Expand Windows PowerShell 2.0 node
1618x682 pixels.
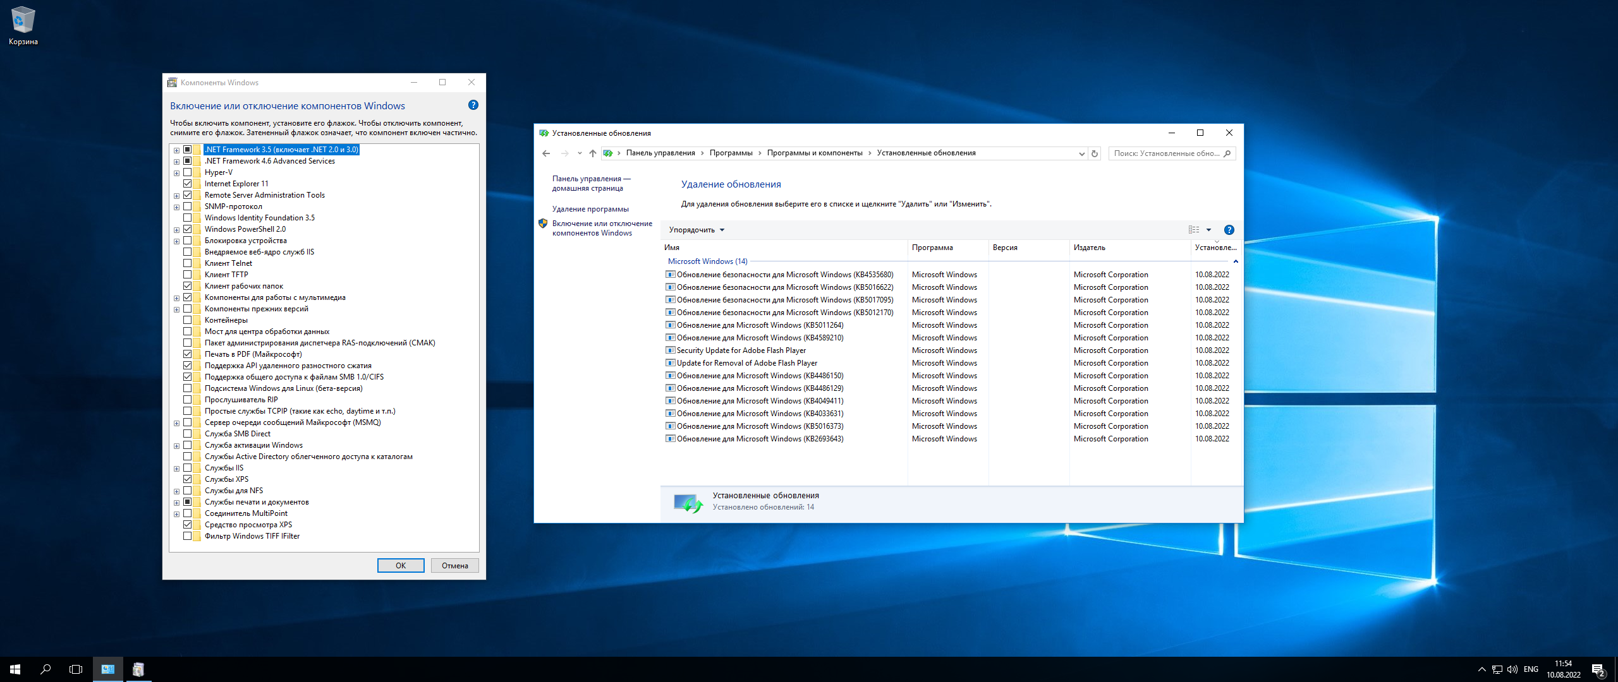click(176, 230)
